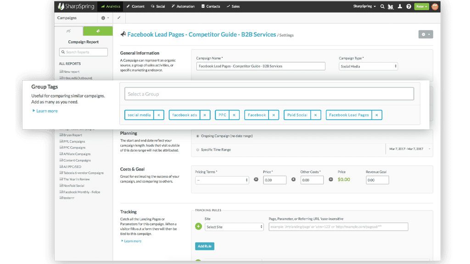
Task: Open the Mar 7, 2017 date range dropdown
Action: [409, 149]
